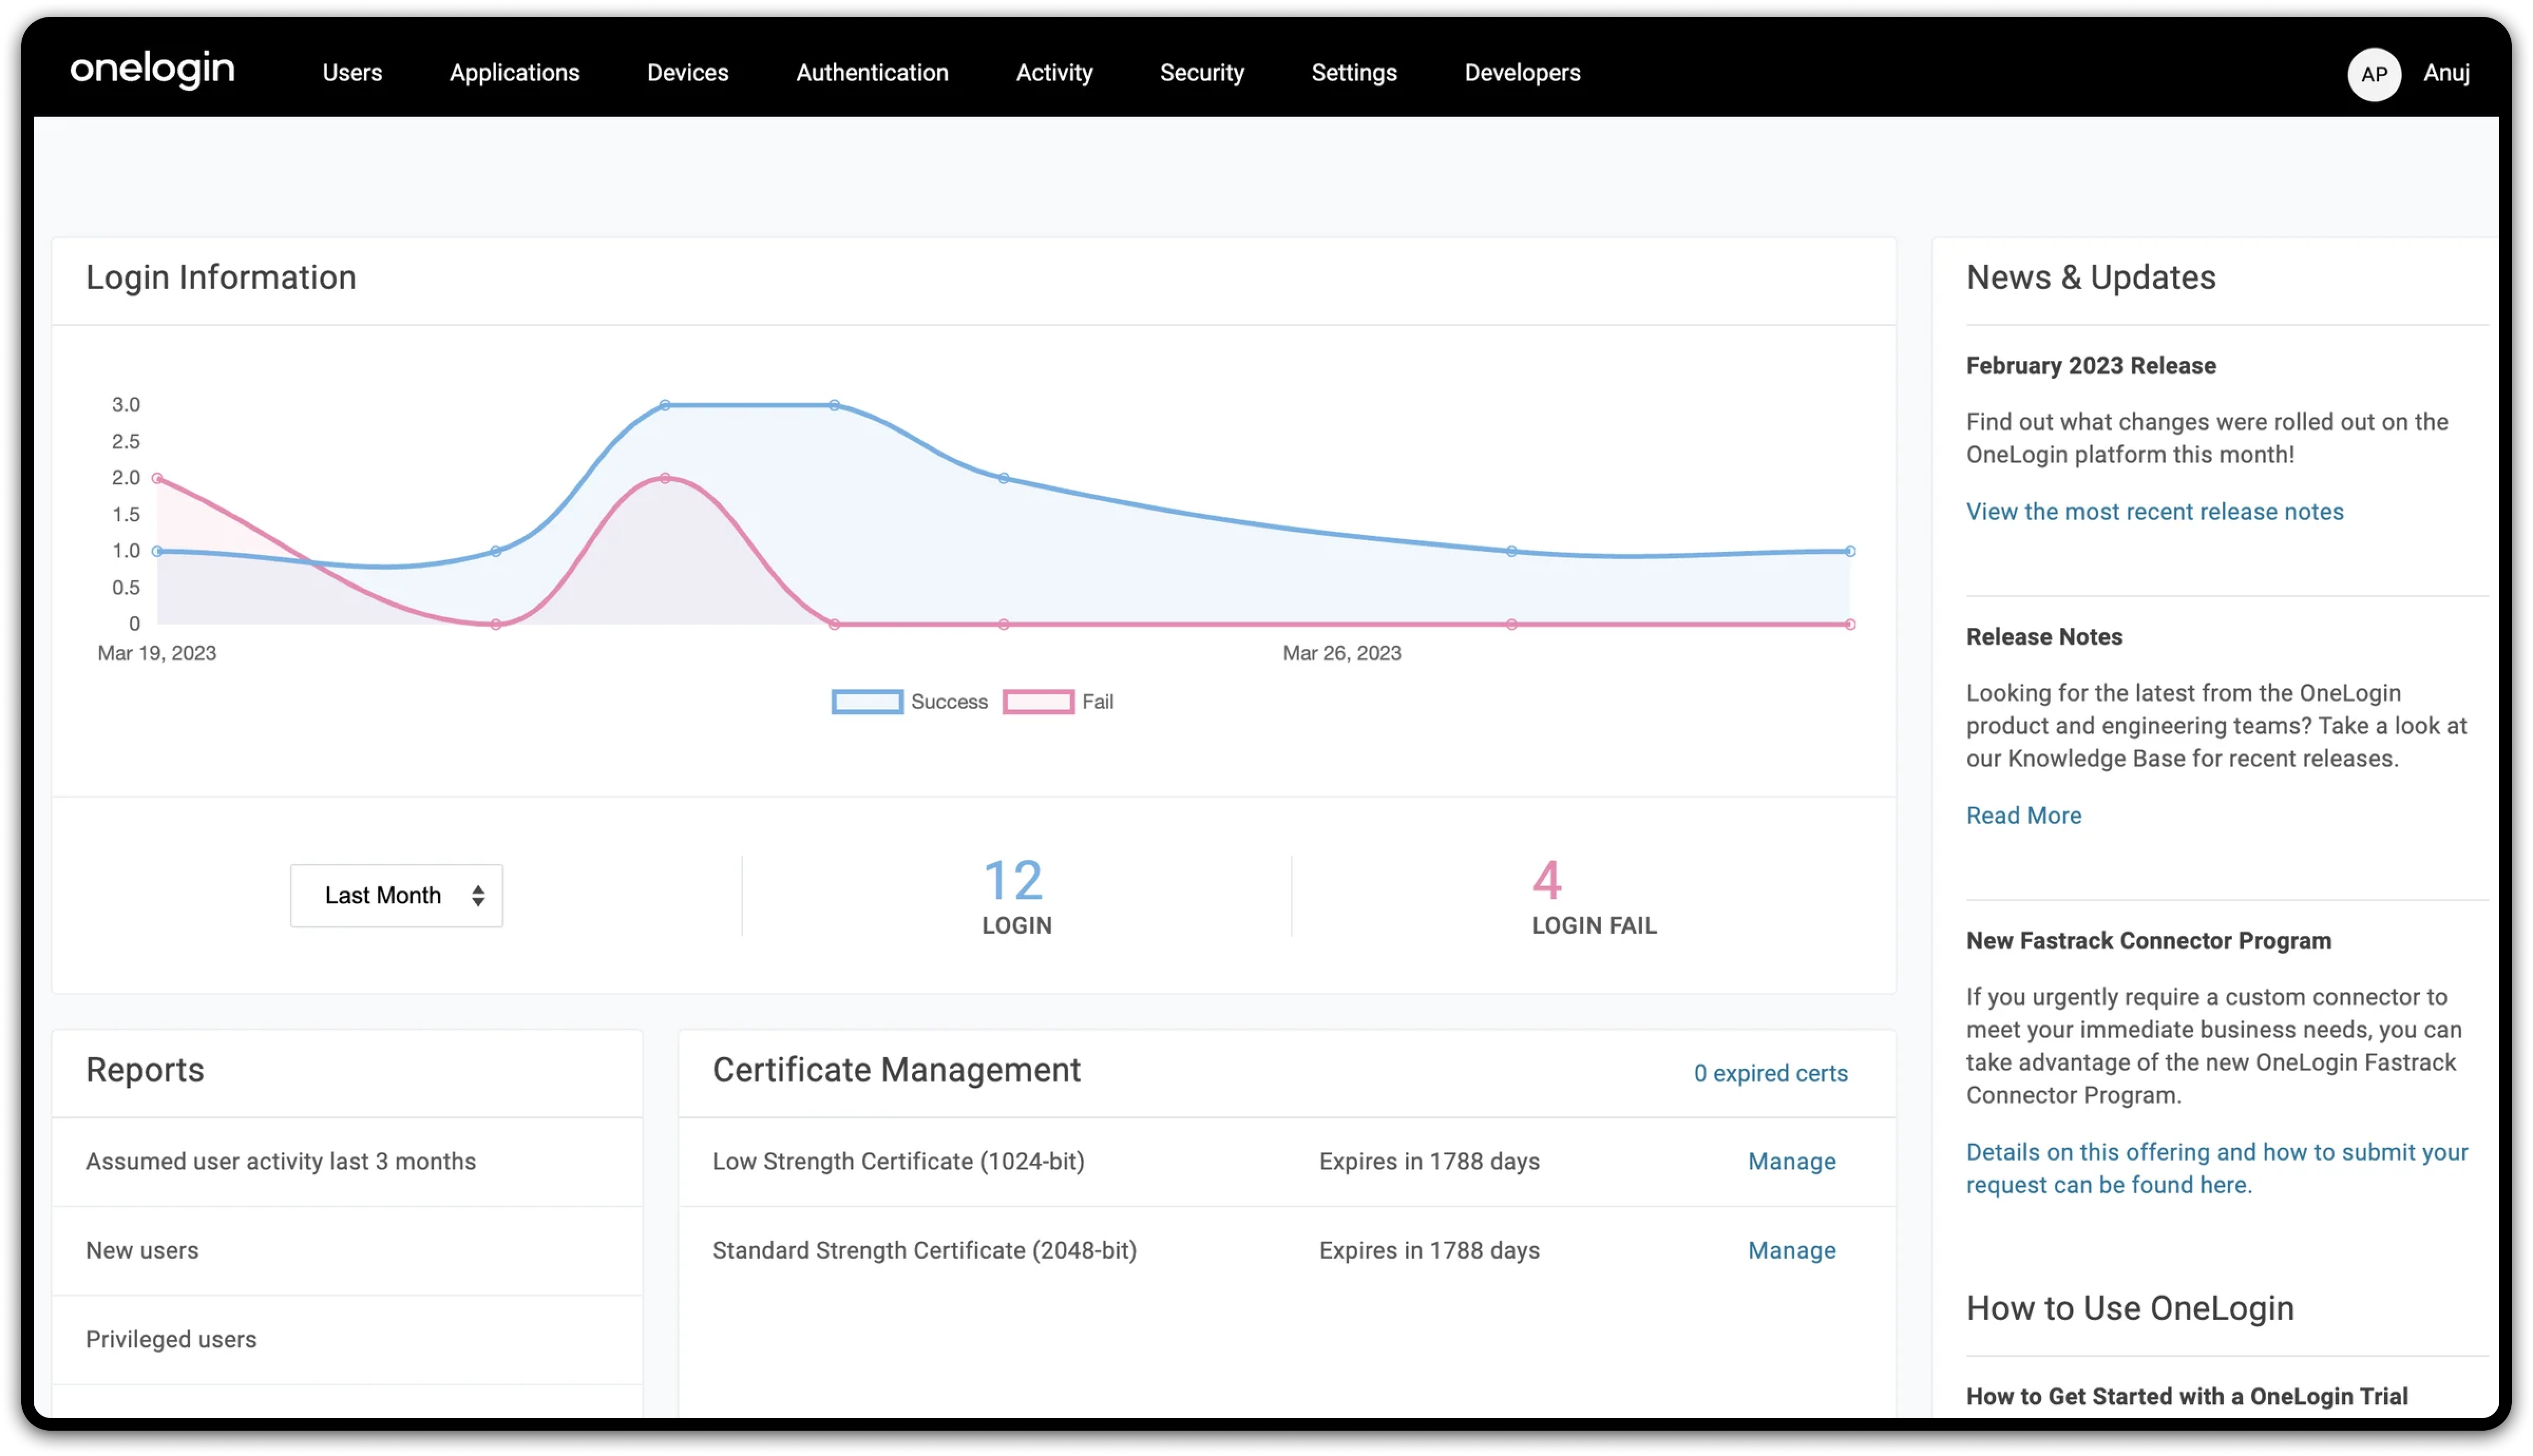
Task: Open View the most recent release notes
Action: pyautogui.click(x=2154, y=512)
